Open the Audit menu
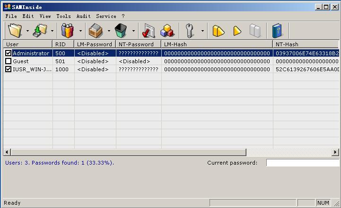The width and height of the screenshot is (341, 208). [83, 16]
